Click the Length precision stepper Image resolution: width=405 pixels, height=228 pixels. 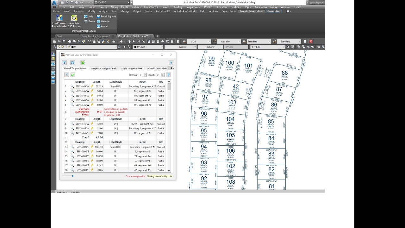163,75
